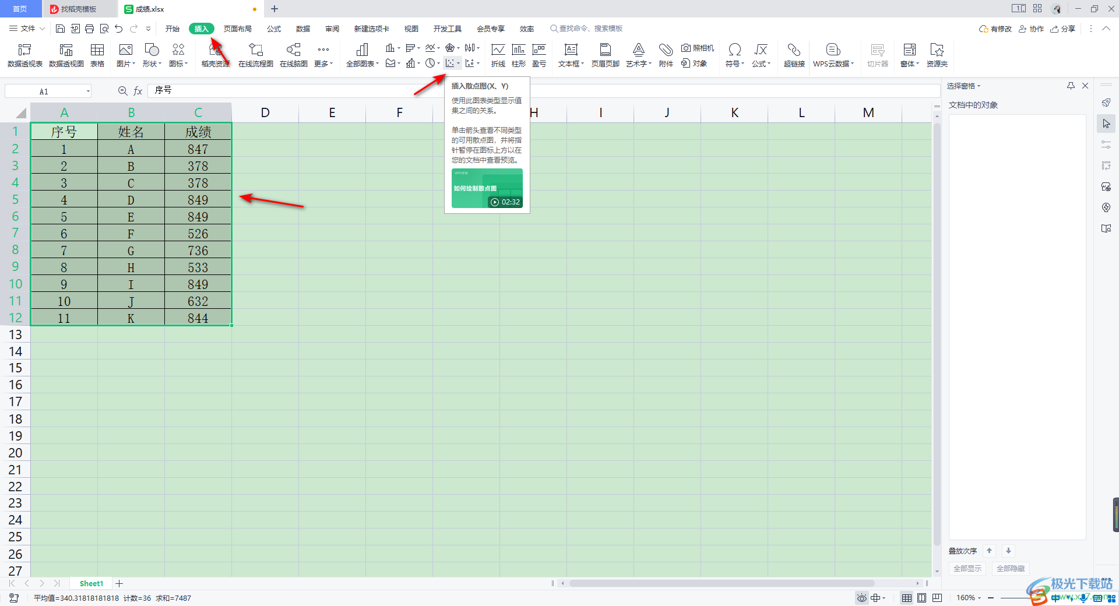1119x606 pixels.
Task: Switch to page break preview in status bar
Action: 937,598
